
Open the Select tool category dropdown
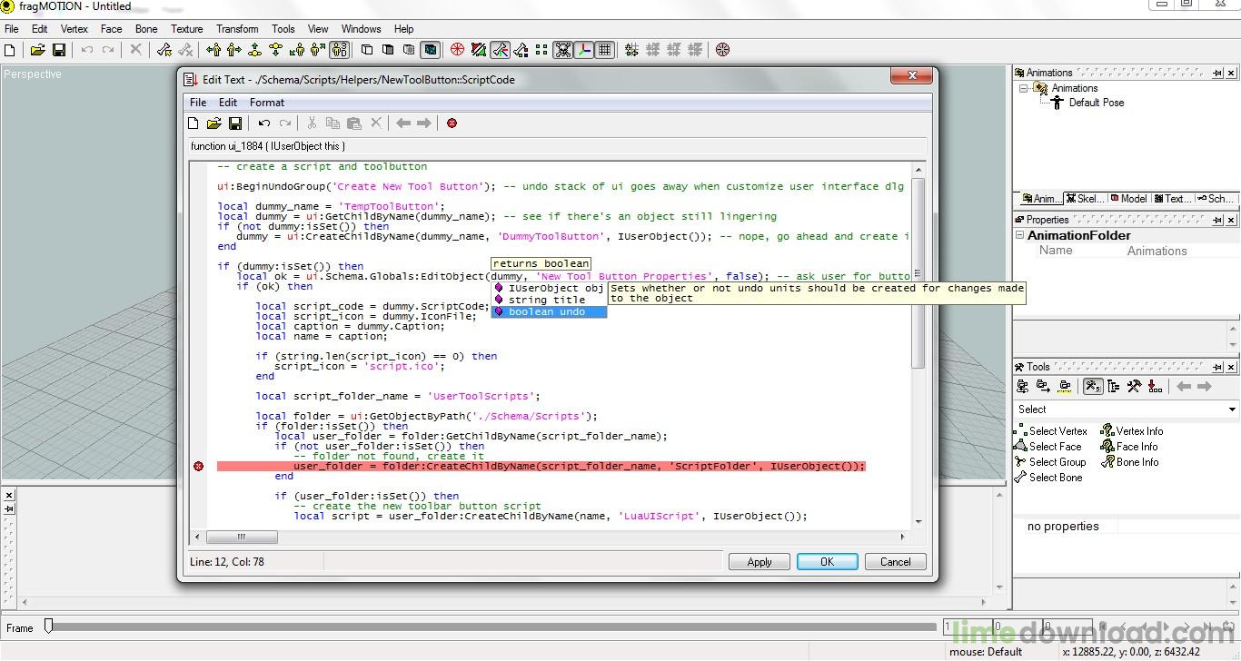1231,409
